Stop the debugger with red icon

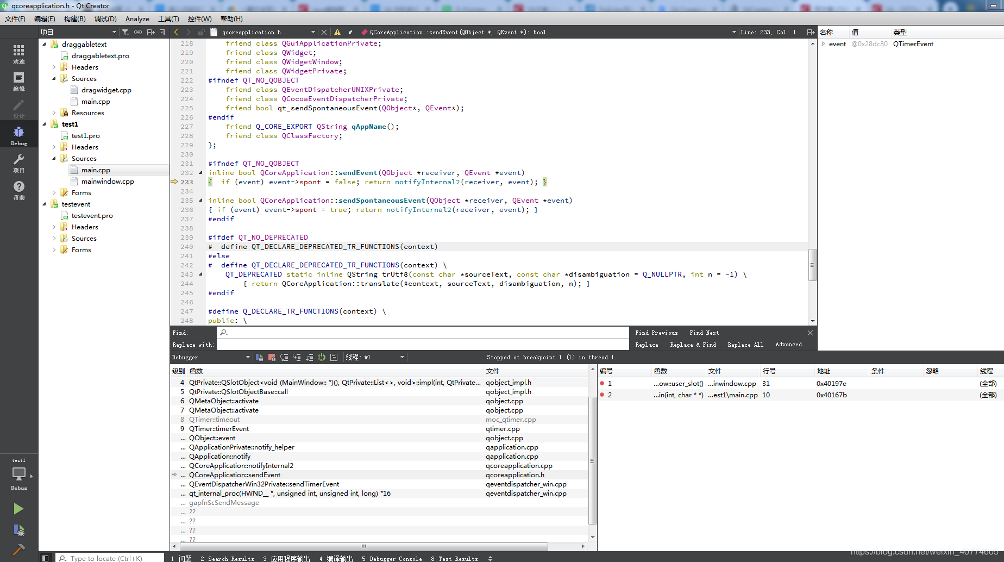point(272,357)
